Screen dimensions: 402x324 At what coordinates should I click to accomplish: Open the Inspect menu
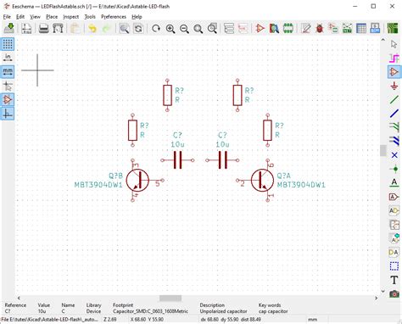pyautogui.click(x=70, y=17)
